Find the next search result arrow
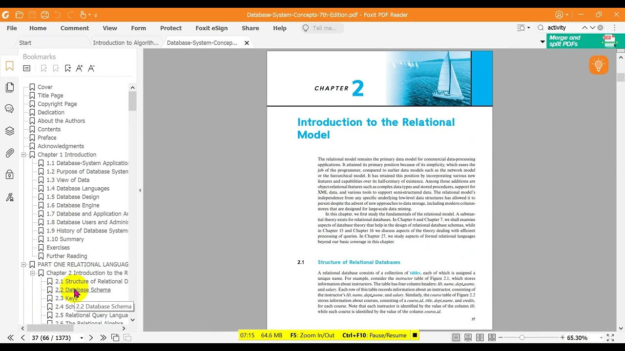 [x=592, y=28]
